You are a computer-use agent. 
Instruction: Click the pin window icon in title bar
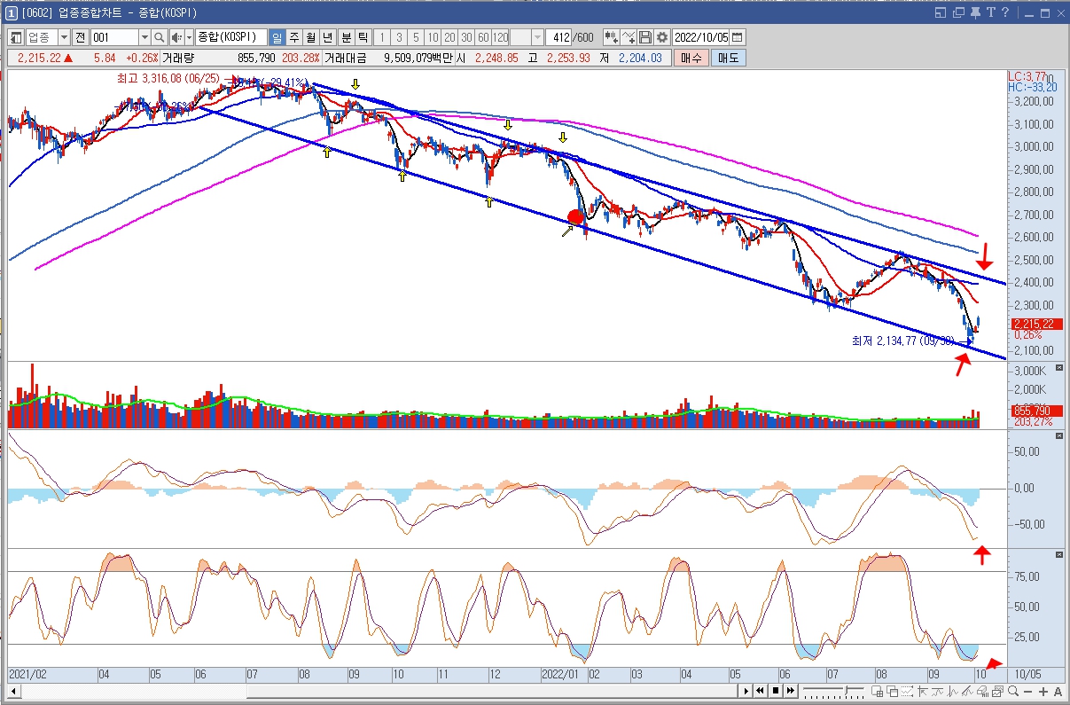coord(974,12)
